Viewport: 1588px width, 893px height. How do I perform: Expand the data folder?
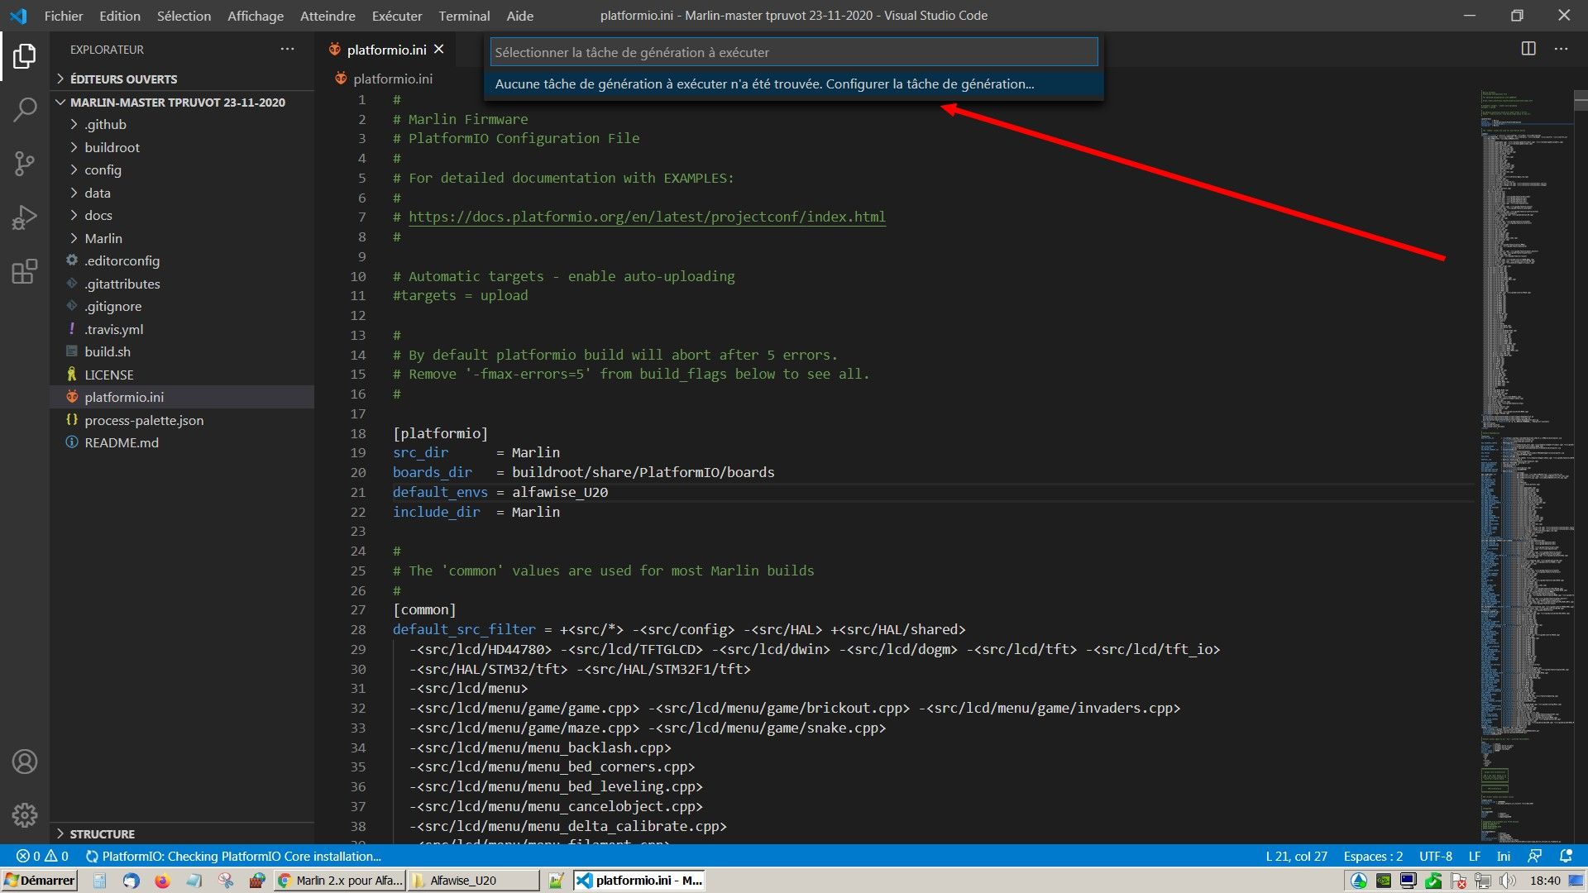pos(182,193)
